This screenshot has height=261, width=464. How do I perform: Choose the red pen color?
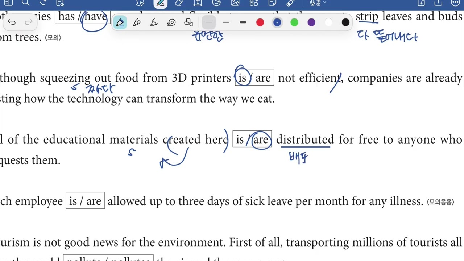pos(260,22)
